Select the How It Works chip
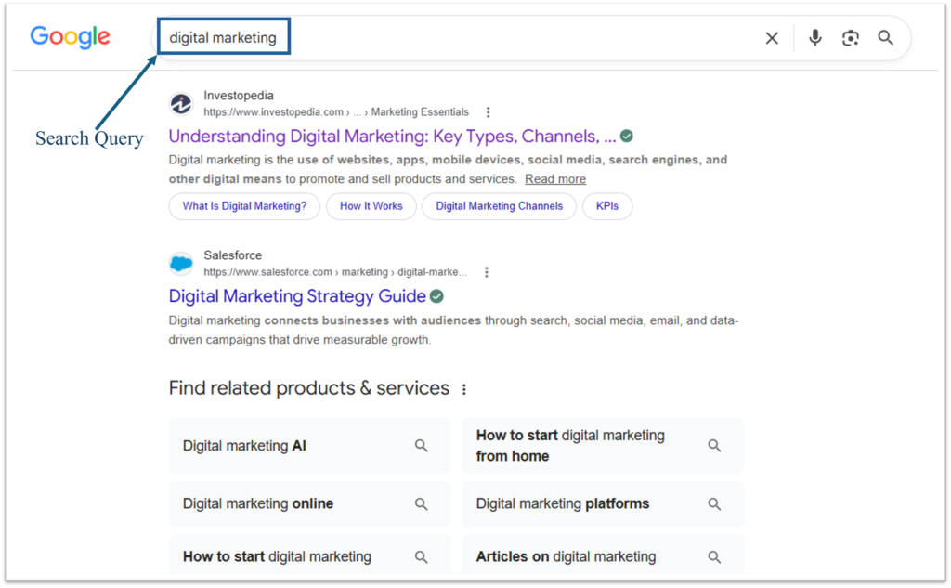Screen dimensions: 951x588 (371, 206)
